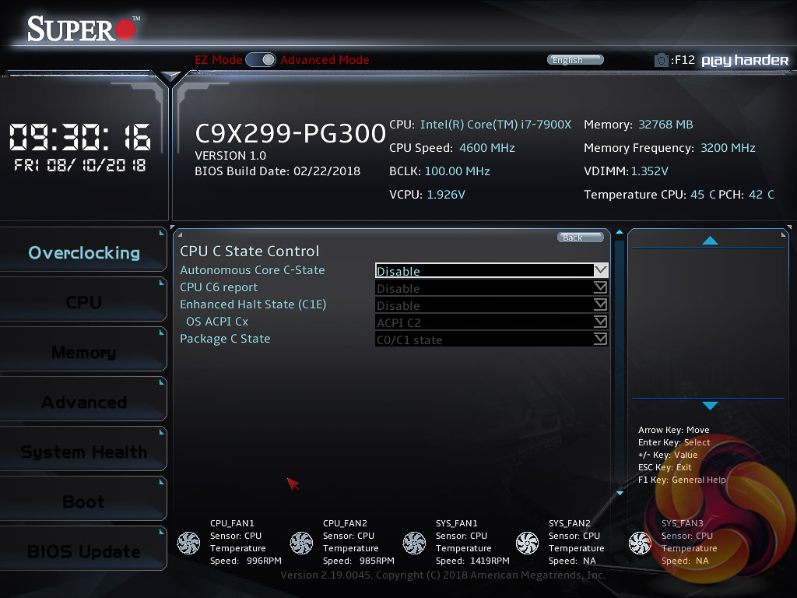797x598 pixels.
Task: Click the Intel(R) Core(TM) i7-7900X text
Action: point(496,125)
